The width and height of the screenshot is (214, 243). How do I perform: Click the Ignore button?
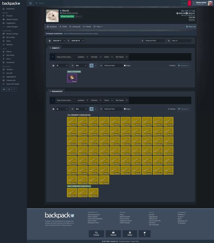click(79, 16)
